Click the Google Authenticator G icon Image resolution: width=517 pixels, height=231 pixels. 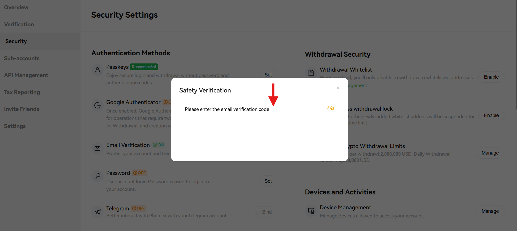point(97,105)
